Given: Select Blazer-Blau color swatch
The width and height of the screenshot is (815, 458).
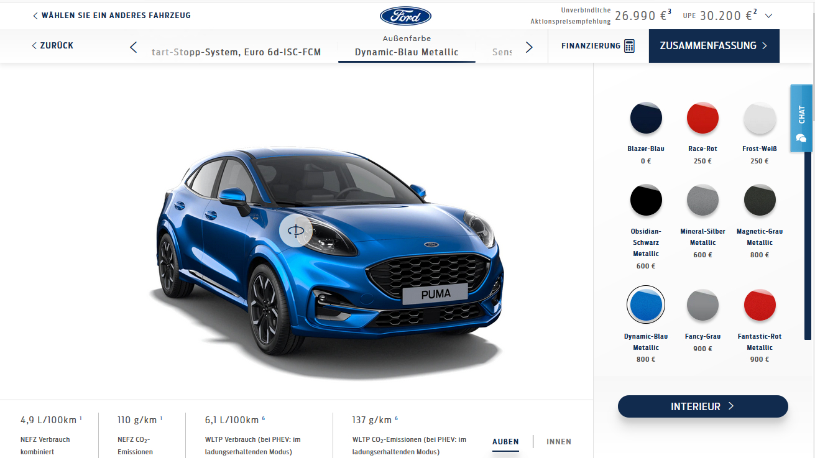Looking at the screenshot, I should pyautogui.click(x=646, y=117).
